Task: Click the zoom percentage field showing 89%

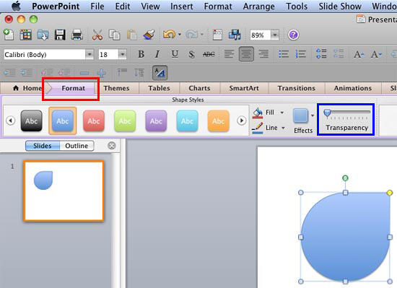Action: pos(260,35)
